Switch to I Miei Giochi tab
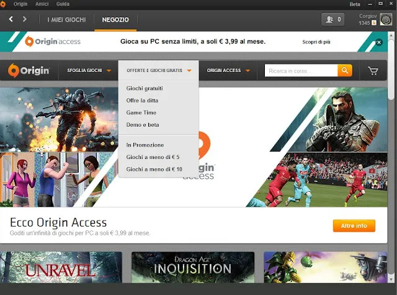Screen dimensions: 397x295 [x=66, y=20]
